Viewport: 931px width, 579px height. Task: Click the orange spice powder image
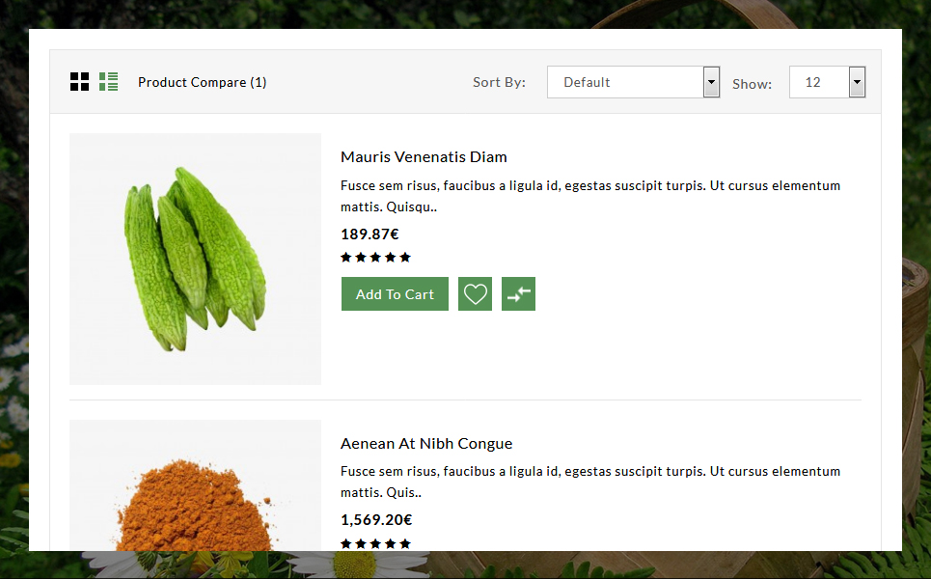pos(195,485)
